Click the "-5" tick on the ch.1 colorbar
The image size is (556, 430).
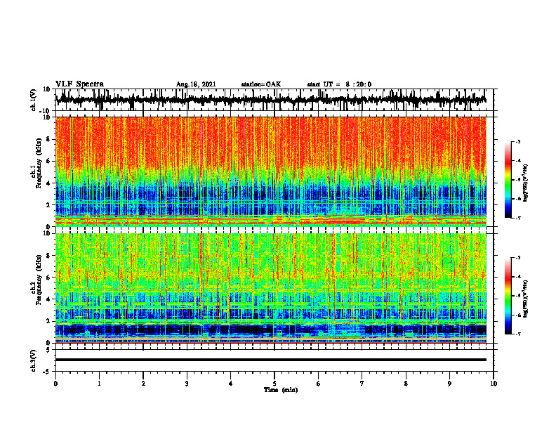pyautogui.click(x=517, y=180)
